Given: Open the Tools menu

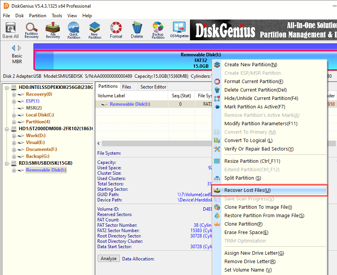Looking at the screenshot, I should [57, 16].
